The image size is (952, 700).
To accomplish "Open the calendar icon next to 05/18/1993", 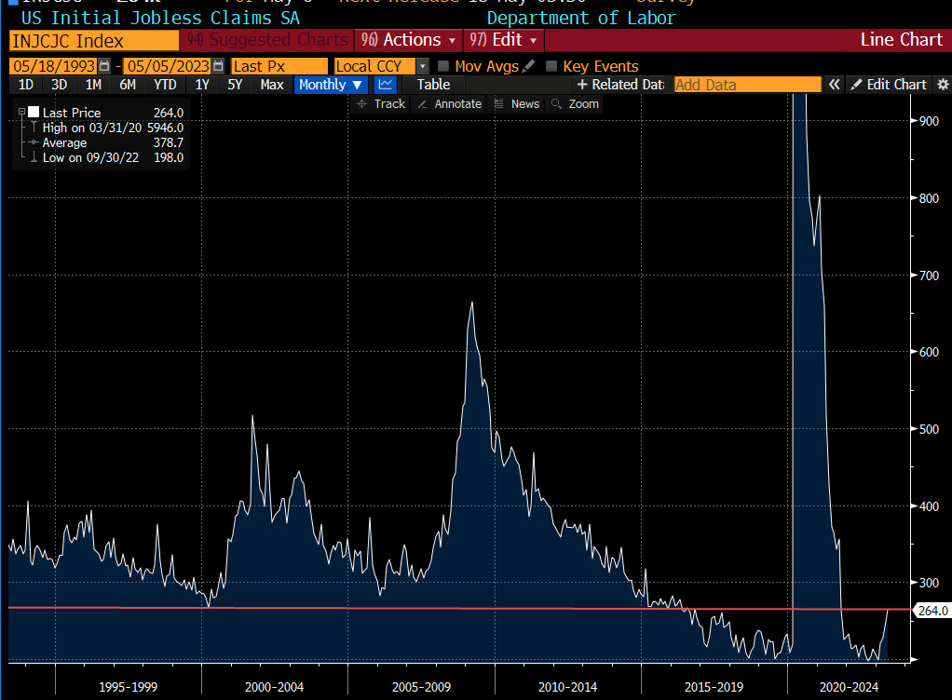I will (102, 66).
